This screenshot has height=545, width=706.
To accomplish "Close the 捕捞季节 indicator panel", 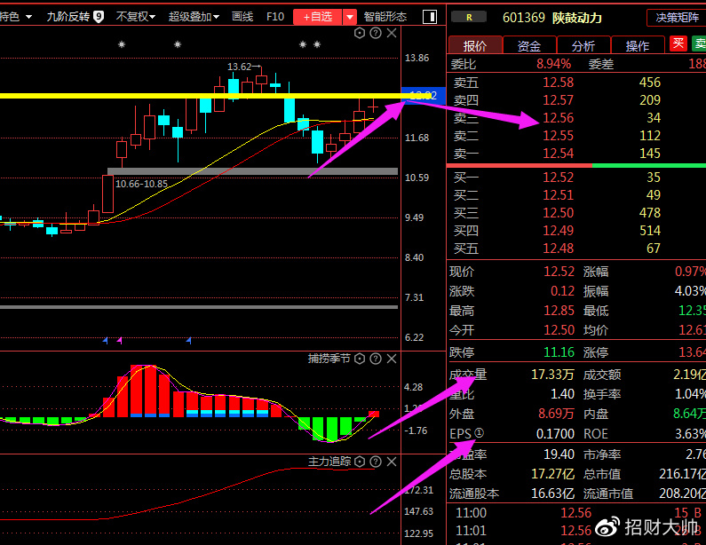I will pos(392,359).
